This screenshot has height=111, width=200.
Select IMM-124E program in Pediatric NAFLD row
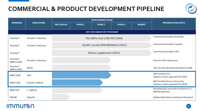pos(15,83)
